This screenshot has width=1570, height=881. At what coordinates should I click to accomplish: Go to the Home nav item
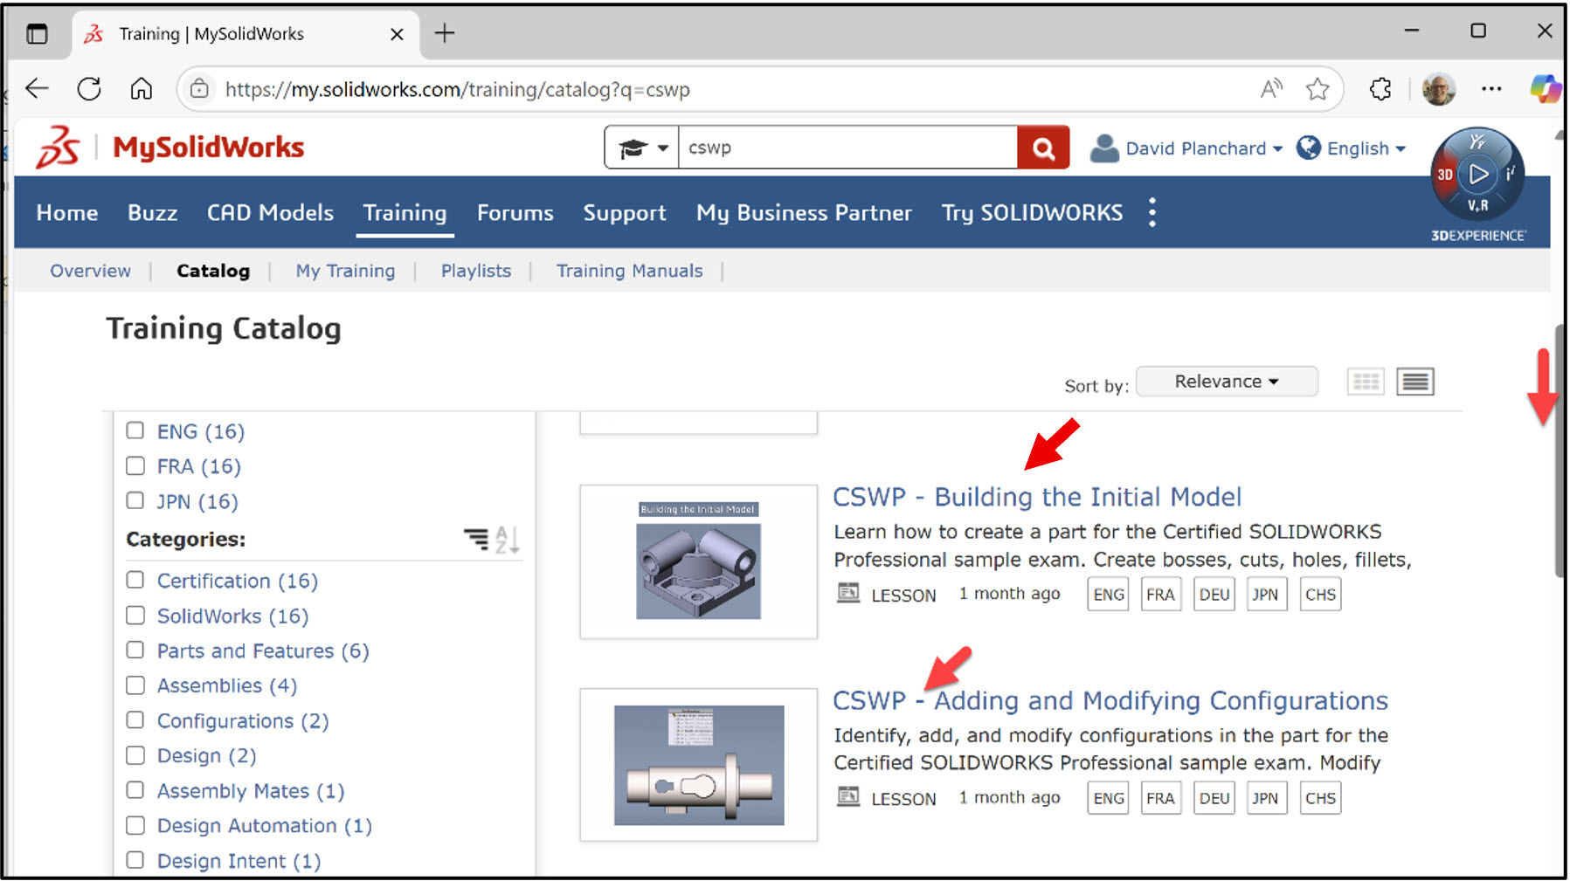67,212
